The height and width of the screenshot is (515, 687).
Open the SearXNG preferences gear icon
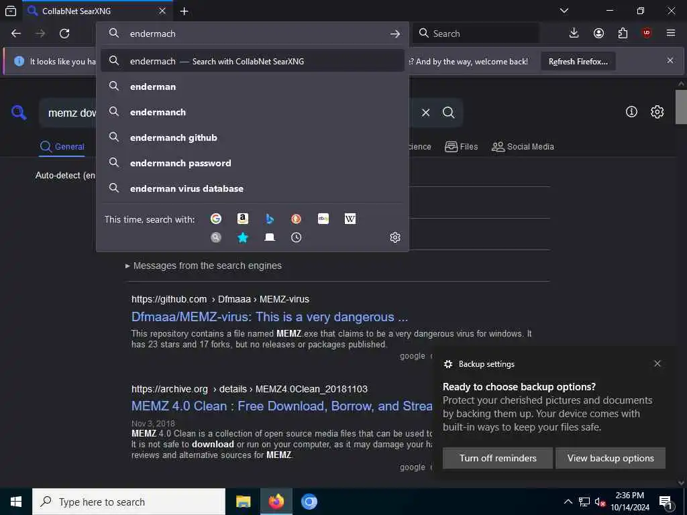tap(657, 112)
